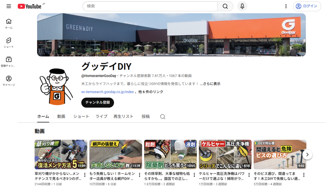Show next videos with right arrow

307,155
